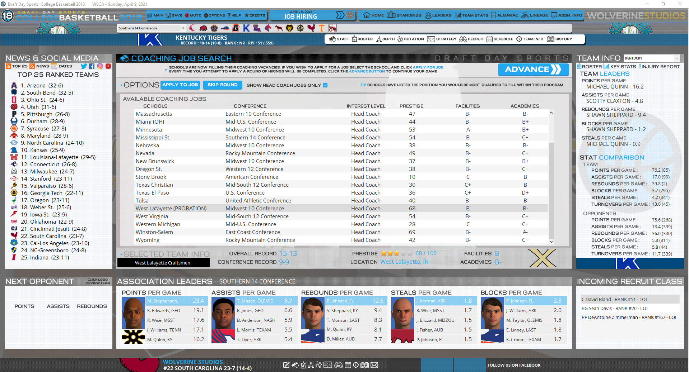The image size is (689, 372).
Task: Click the Advance button to continue
Action: 533,70
